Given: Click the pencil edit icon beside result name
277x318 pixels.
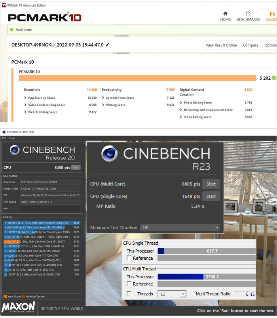Looking at the screenshot, I should (108, 45).
